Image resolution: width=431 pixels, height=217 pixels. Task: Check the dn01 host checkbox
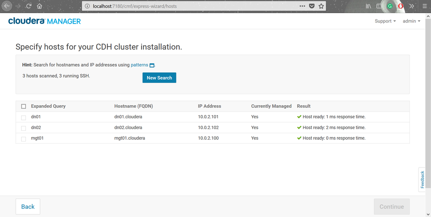tap(24, 117)
